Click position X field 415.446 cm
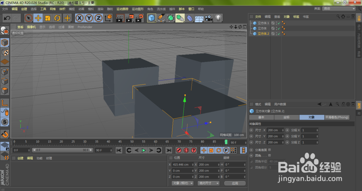The height and width of the screenshot is (191, 362). tap(182, 165)
